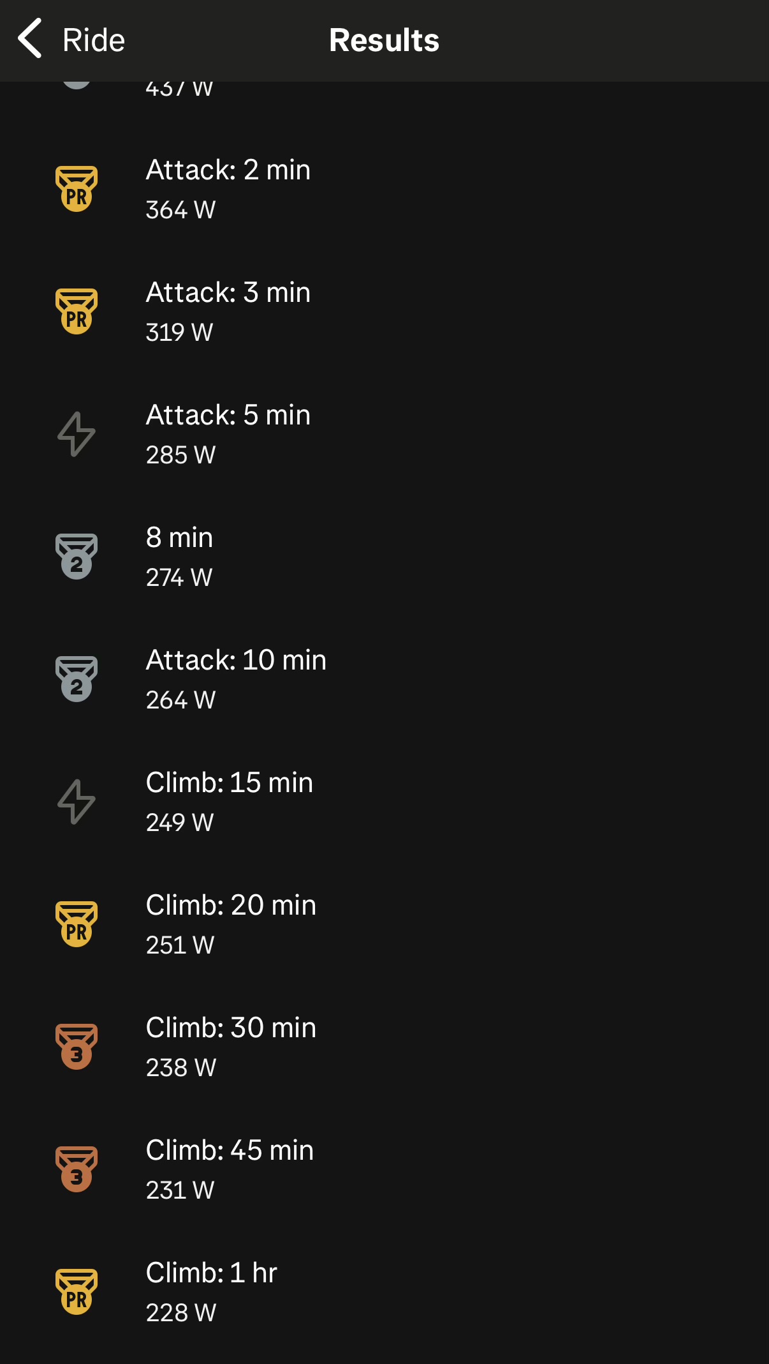Tap the gold PR medal for Attack: 2 min
Screen dimensions: 769x1364
77,189
